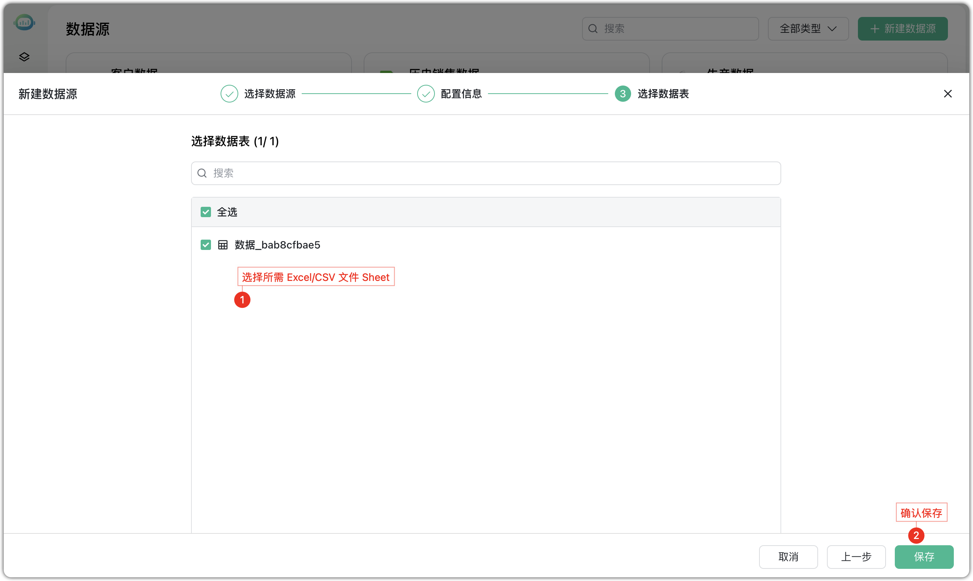Click the table grid icon beside 数据_bab8cfbae5
This screenshot has height=581, width=973.
pos(223,244)
